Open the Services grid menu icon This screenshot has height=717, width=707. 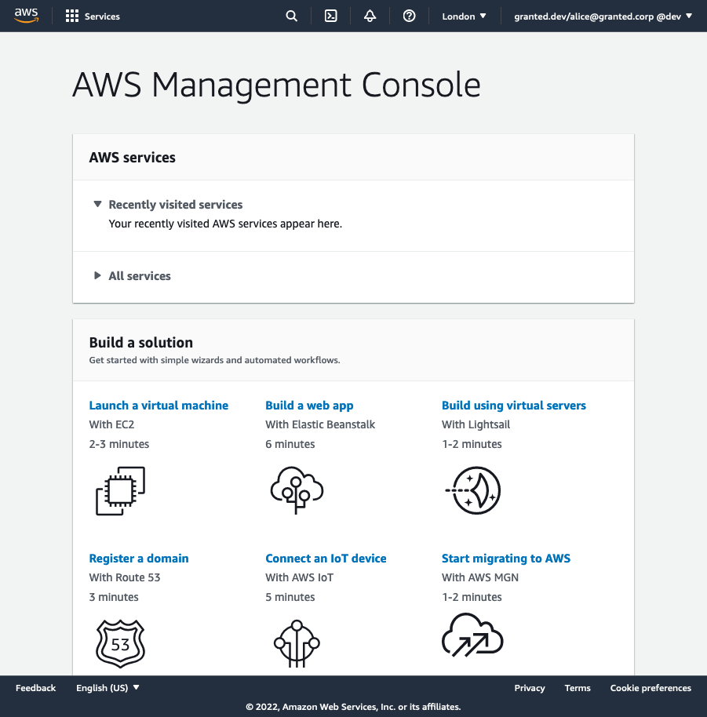point(71,16)
